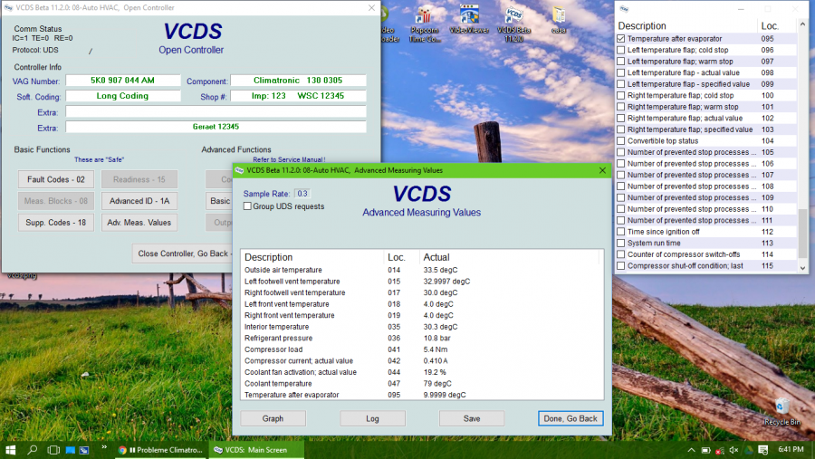Click title icon of the selection list window
The image size is (815, 459).
click(x=624, y=9)
